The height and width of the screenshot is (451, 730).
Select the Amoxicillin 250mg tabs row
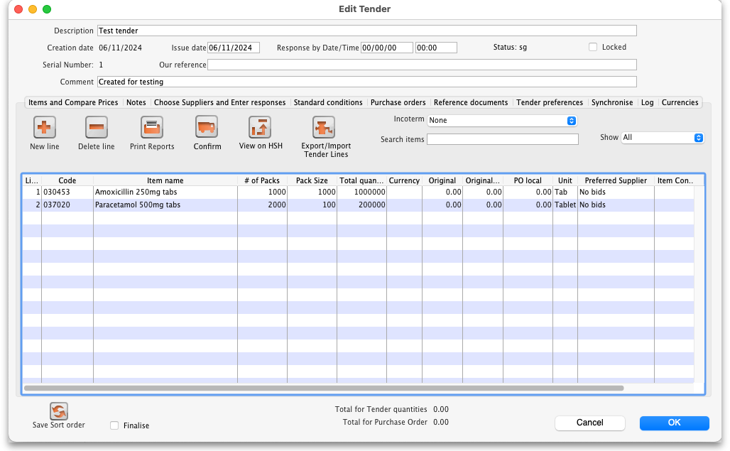(165, 192)
